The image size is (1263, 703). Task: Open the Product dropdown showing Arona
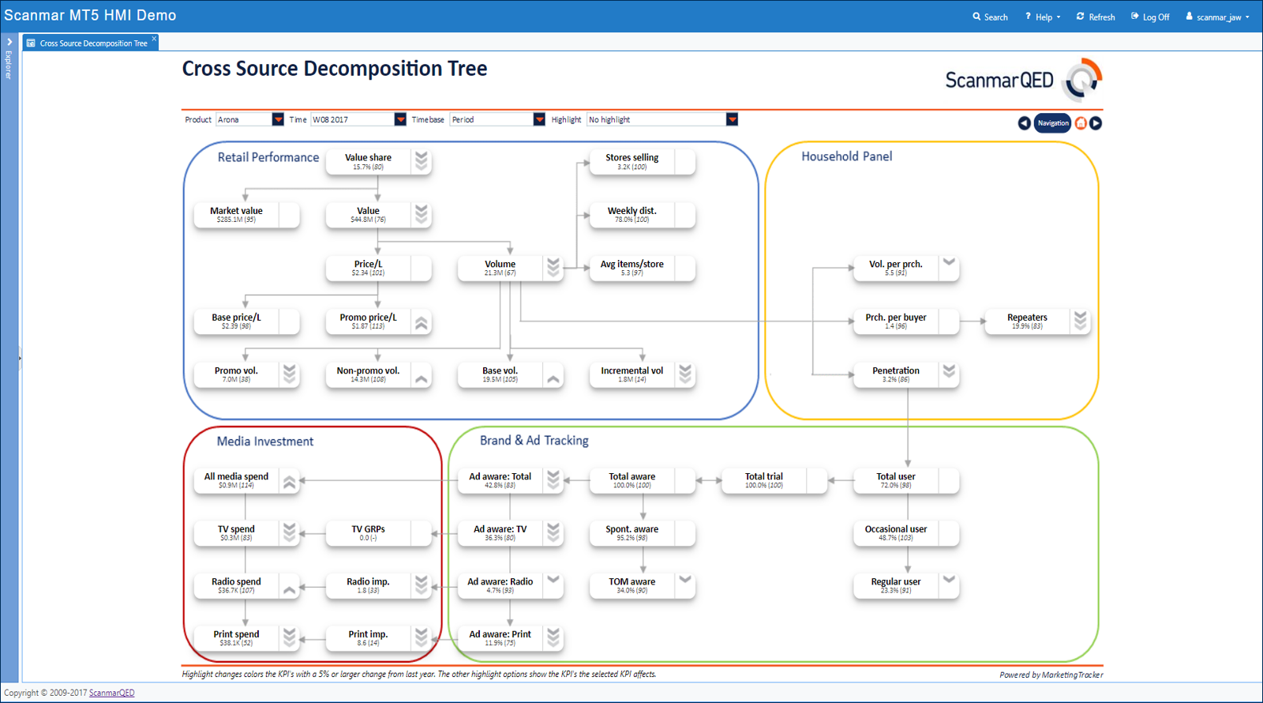(x=277, y=119)
